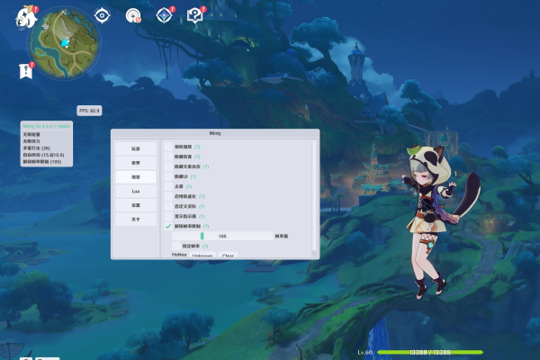The width and height of the screenshot is (540, 360).
Task: Click help (?) icon beside 隐藏元素反应
Action: 206,166
